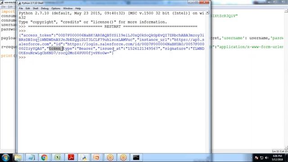This screenshot has height=162, width=288.
Task: Open the File menu in Python Shell
Action: pos(21,9)
